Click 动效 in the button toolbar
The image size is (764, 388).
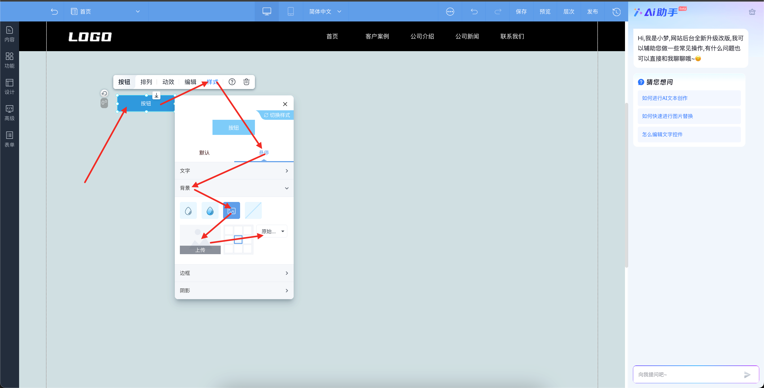[168, 82]
